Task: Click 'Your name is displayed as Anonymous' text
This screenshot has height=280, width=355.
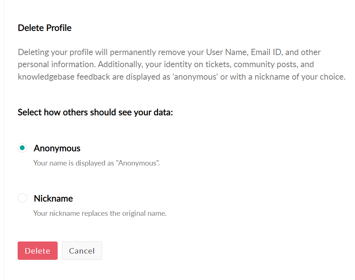Action: coord(97,163)
